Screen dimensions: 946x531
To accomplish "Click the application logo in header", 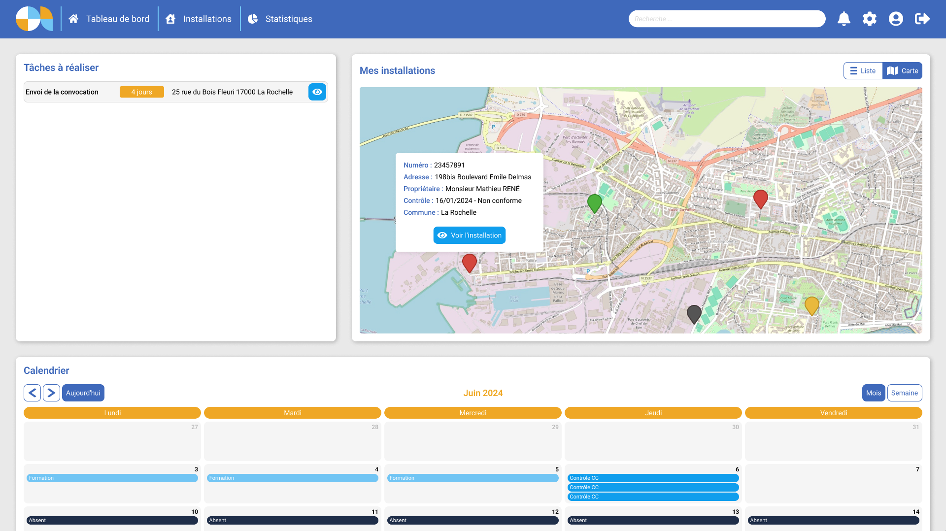I will tap(34, 19).
